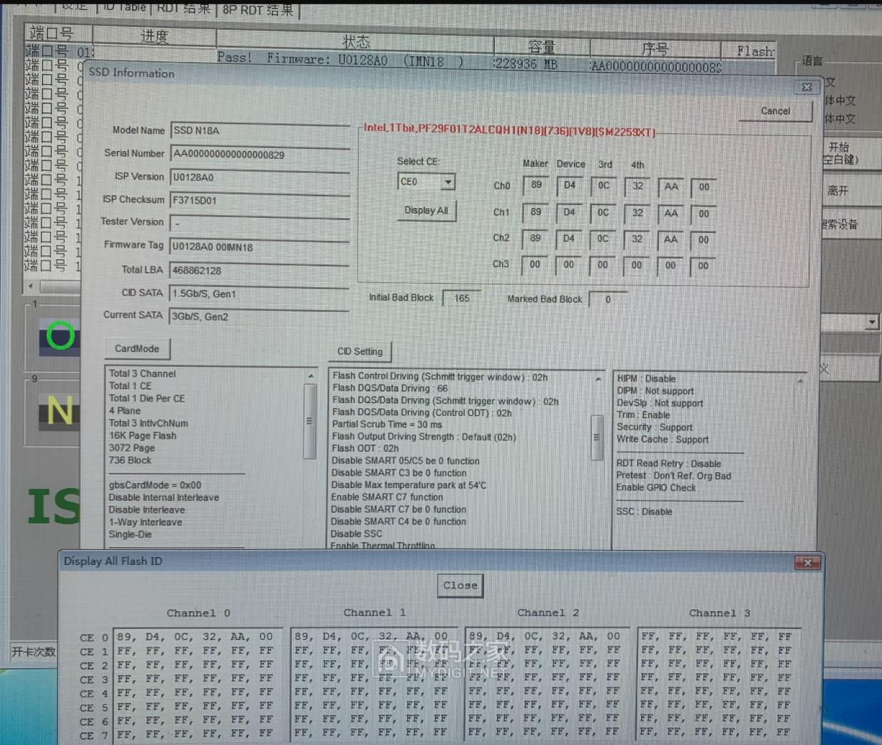Select the RDT 结果 tab
Screen dimensions: 882x745
click(183, 8)
